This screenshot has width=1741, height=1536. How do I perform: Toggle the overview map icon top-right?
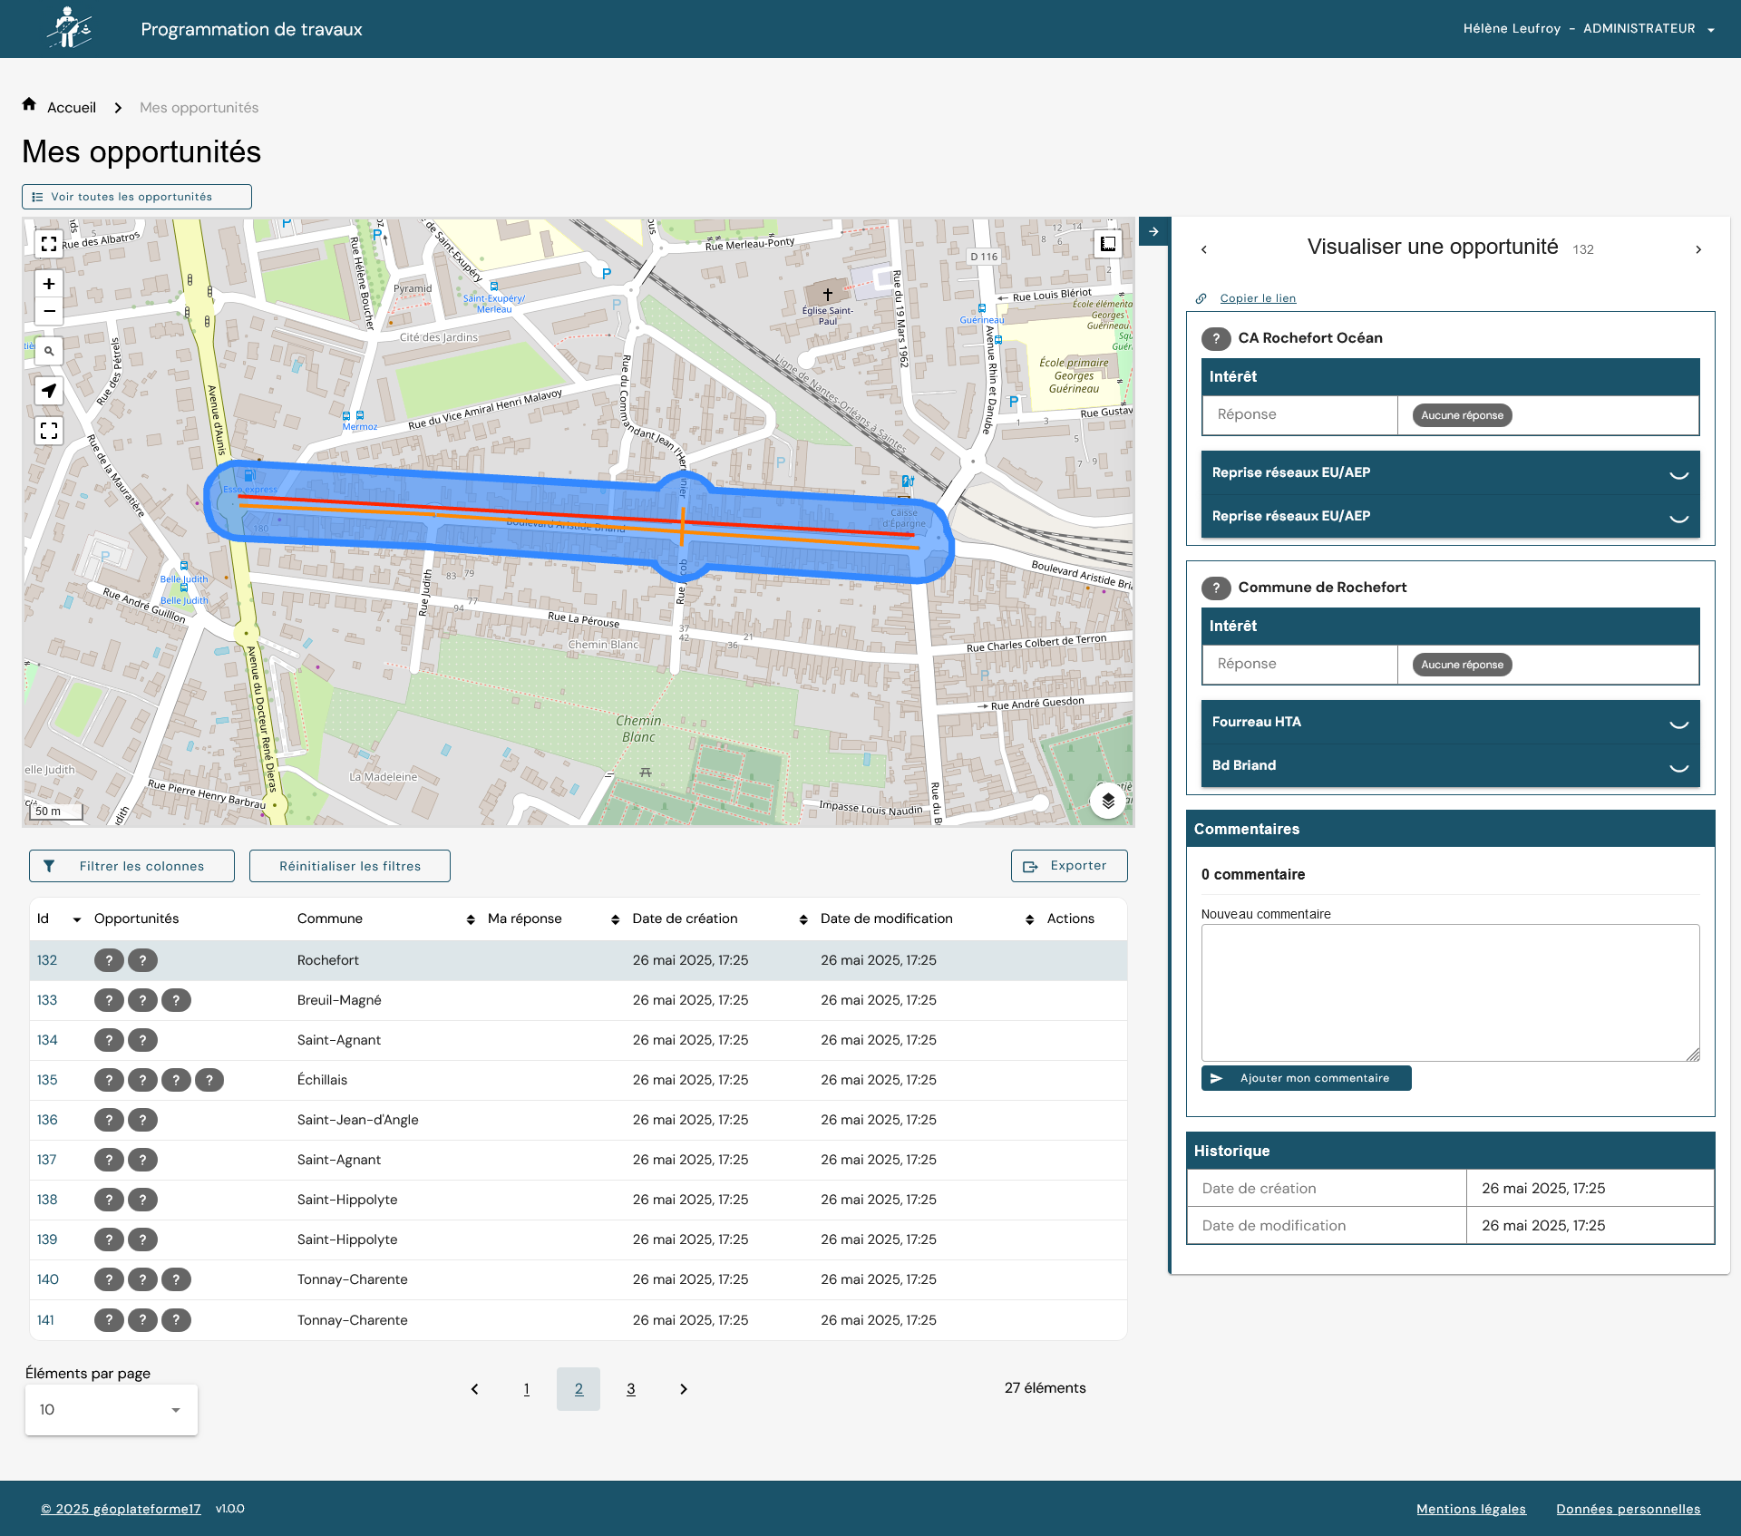pos(1108,244)
